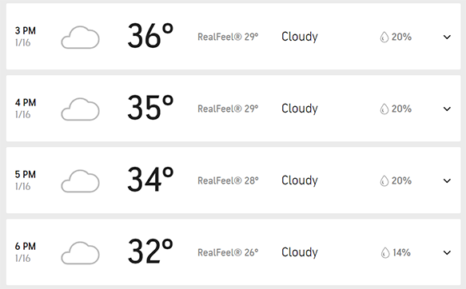The width and height of the screenshot is (466, 289).
Task: Open the 6 PM details chevron
Action: [447, 253]
